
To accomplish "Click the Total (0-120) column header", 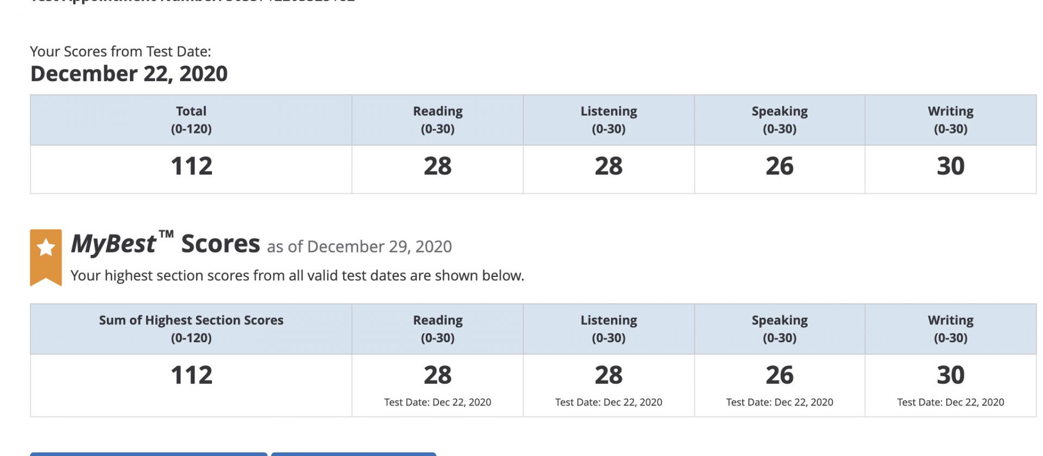I will point(191,120).
